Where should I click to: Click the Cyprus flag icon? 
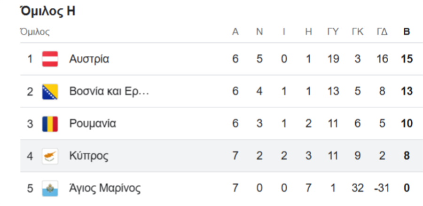[x=50, y=156]
